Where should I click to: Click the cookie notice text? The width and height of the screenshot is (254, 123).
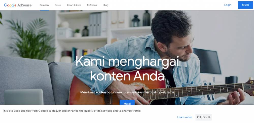pyautogui.click(x=72, y=111)
